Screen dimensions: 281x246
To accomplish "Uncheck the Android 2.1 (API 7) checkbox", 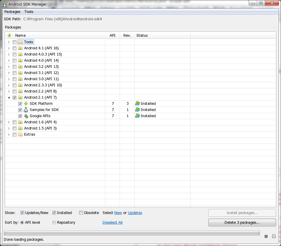I will coord(15,98).
